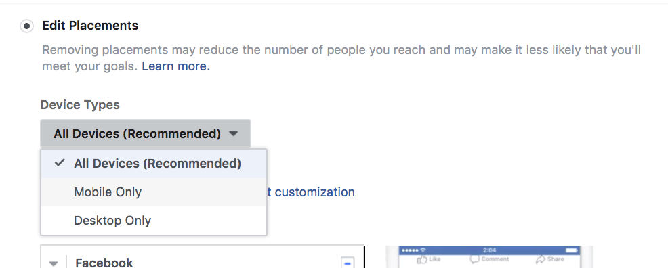Click the 2:04 clock in phone preview
The image size is (668, 268).
[x=490, y=250]
